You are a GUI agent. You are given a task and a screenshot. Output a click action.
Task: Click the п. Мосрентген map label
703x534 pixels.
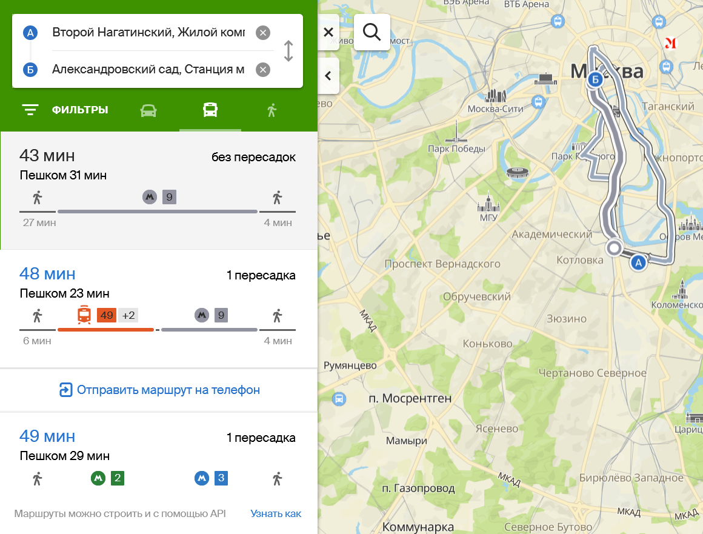coord(410,399)
